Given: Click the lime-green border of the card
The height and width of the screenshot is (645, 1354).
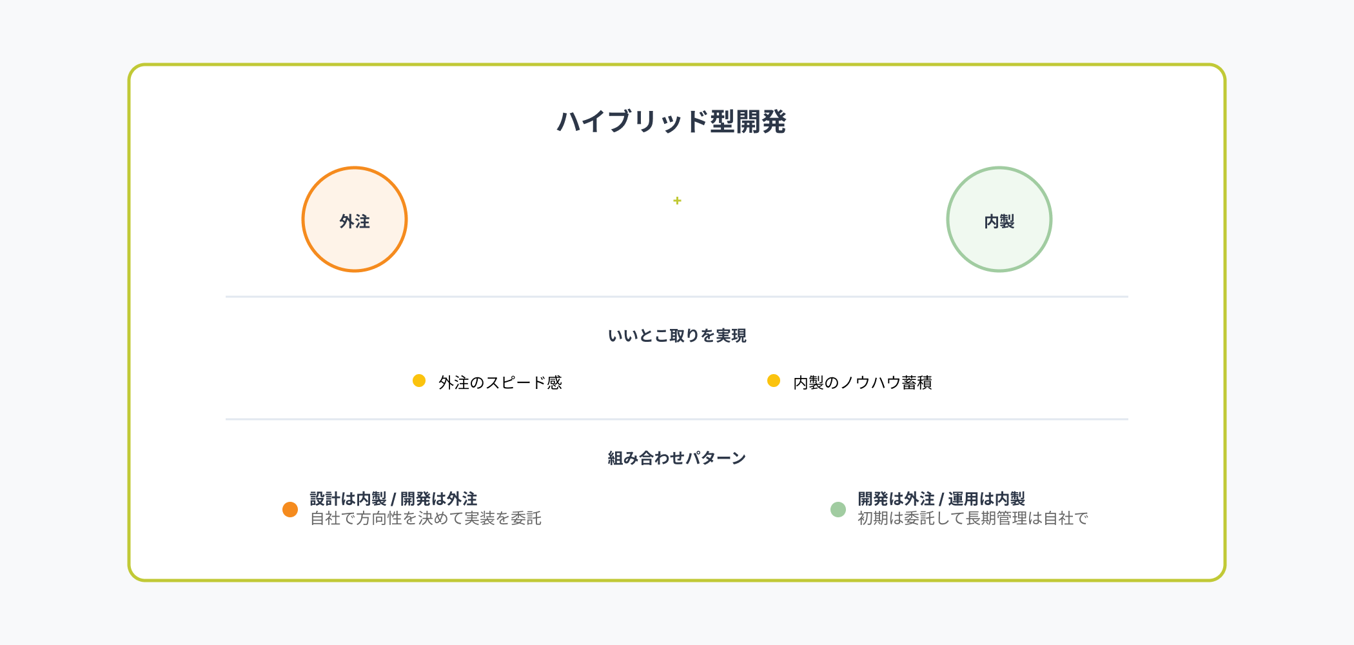Looking at the screenshot, I should click(677, 64).
